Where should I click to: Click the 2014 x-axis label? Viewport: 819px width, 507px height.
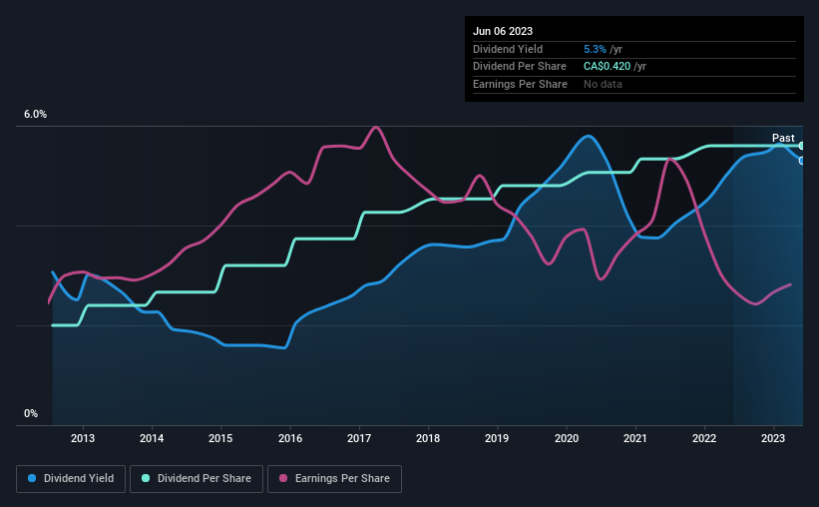(152, 438)
